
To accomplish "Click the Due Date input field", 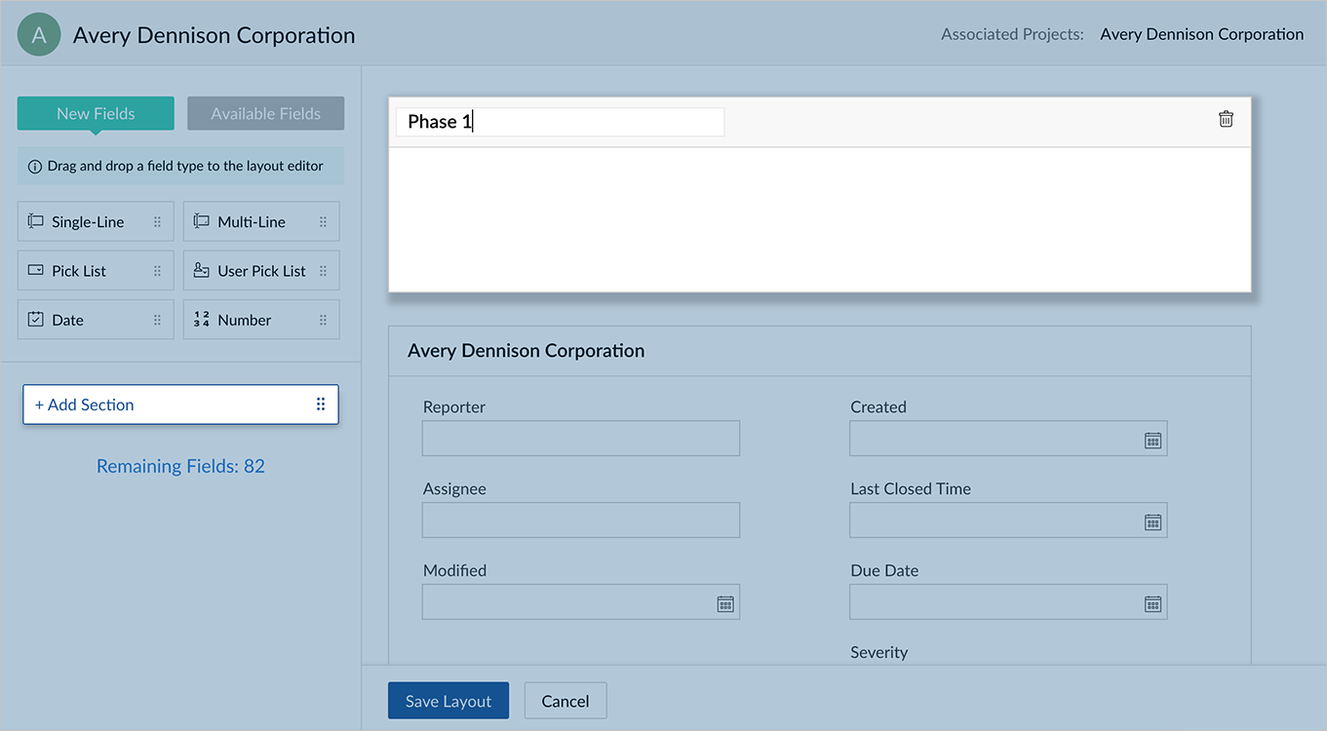I will tap(1008, 602).
